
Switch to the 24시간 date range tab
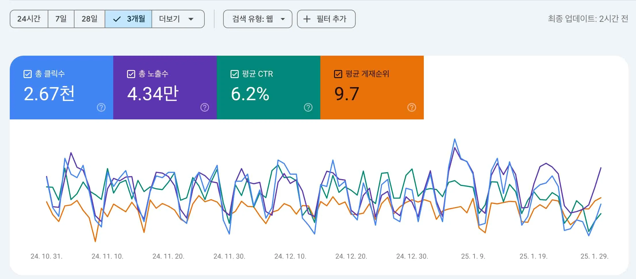point(29,19)
